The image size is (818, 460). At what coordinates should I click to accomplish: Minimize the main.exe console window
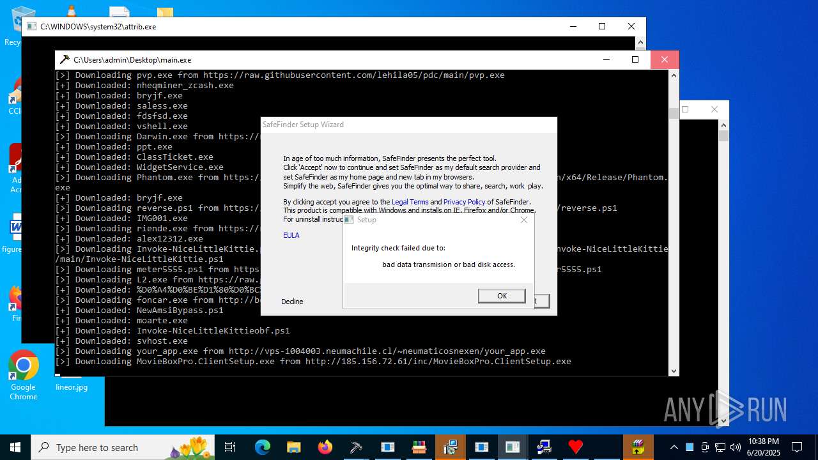(606, 59)
